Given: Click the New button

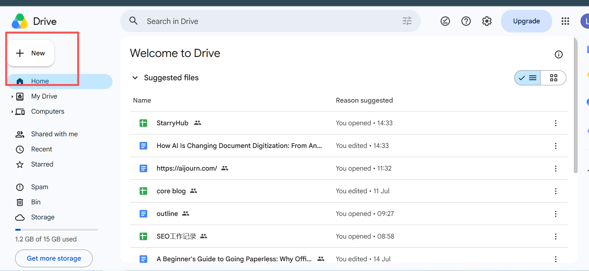Looking at the screenshot, I should tap(31, 53).
